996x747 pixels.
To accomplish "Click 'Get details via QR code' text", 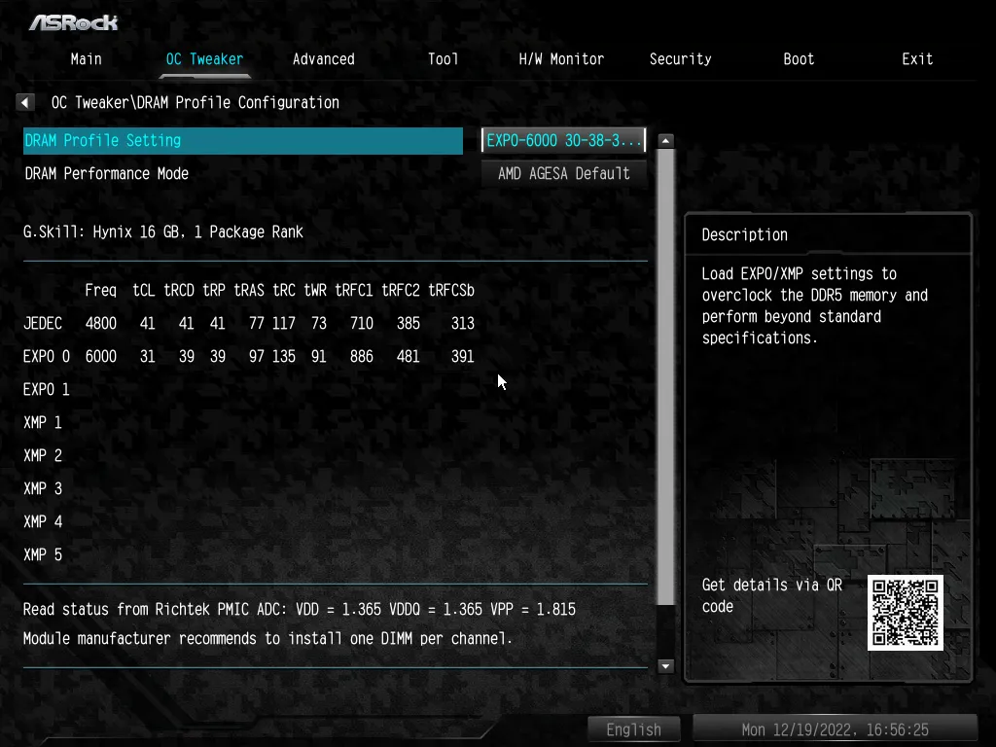I will tap(771, 596).
